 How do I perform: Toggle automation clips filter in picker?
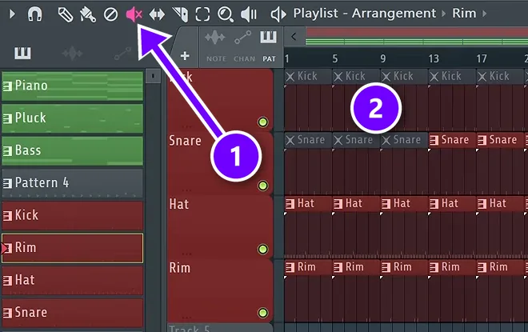click(x=122, y=54)
